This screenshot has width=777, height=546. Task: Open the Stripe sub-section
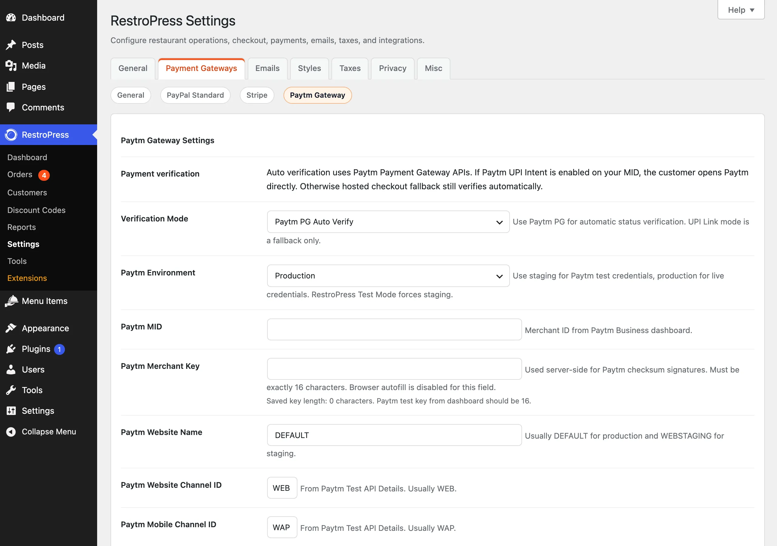point(257,95)
